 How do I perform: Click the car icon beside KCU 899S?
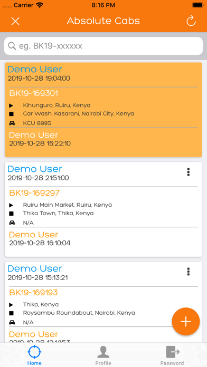click(12, 123)
